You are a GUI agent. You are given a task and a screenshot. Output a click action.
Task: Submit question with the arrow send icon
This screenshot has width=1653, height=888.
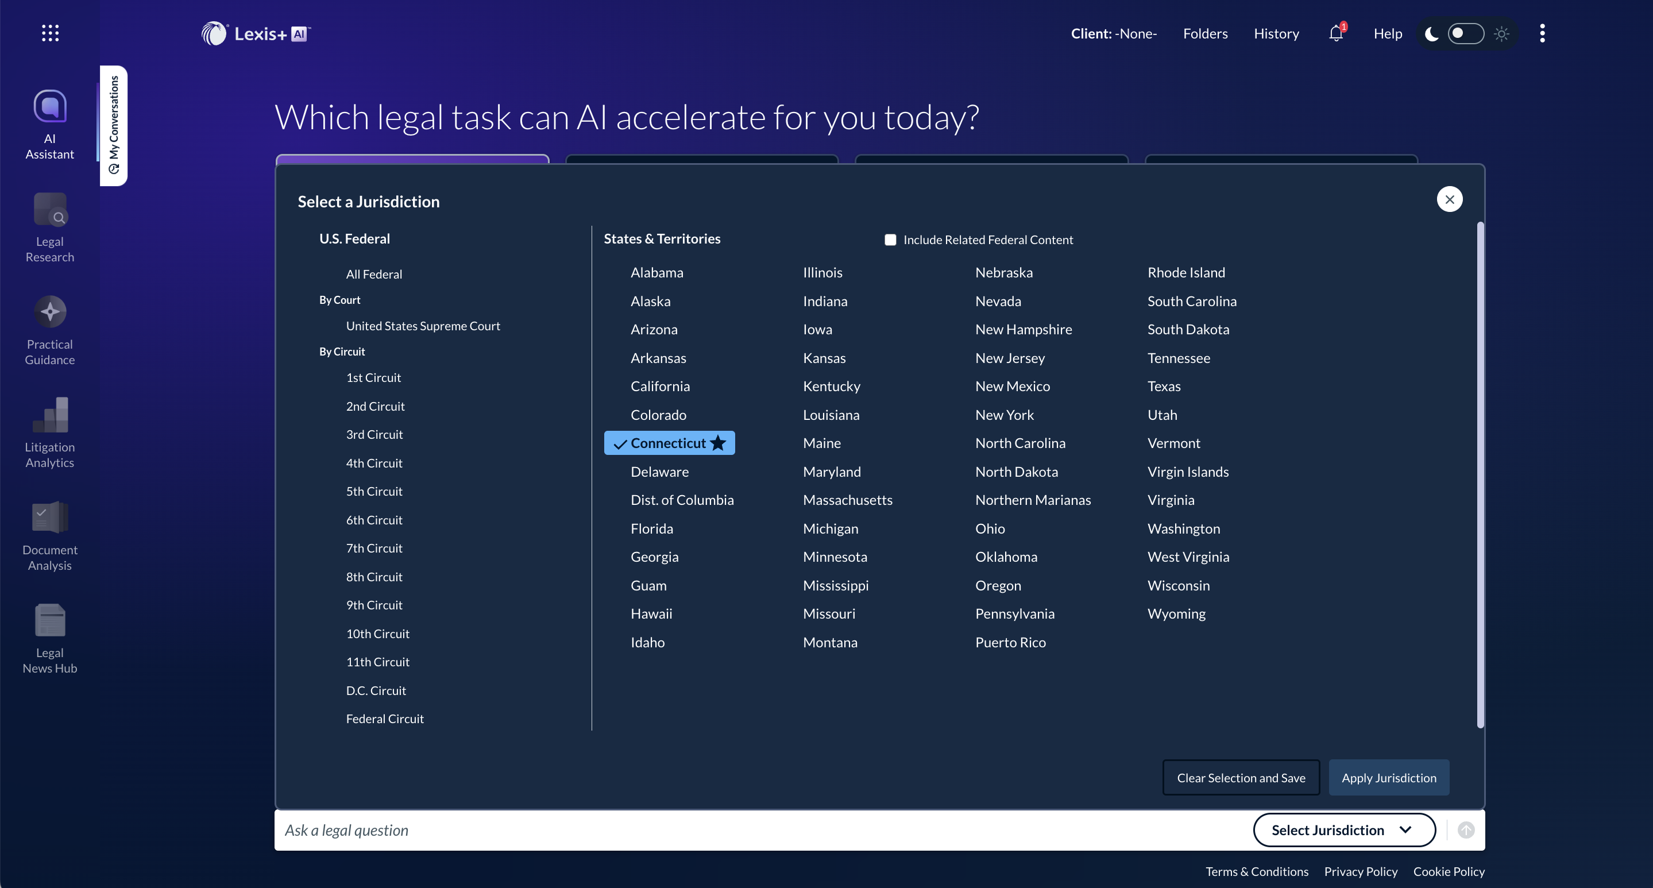point(1466,829)
